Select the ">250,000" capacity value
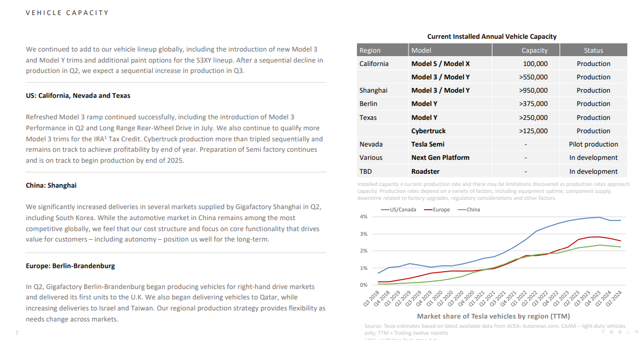This screenshot has height=340, width=644. 533,118
